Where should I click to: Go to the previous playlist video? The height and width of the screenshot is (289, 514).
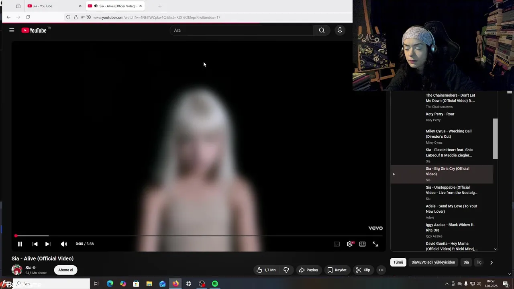coord(35,244)
